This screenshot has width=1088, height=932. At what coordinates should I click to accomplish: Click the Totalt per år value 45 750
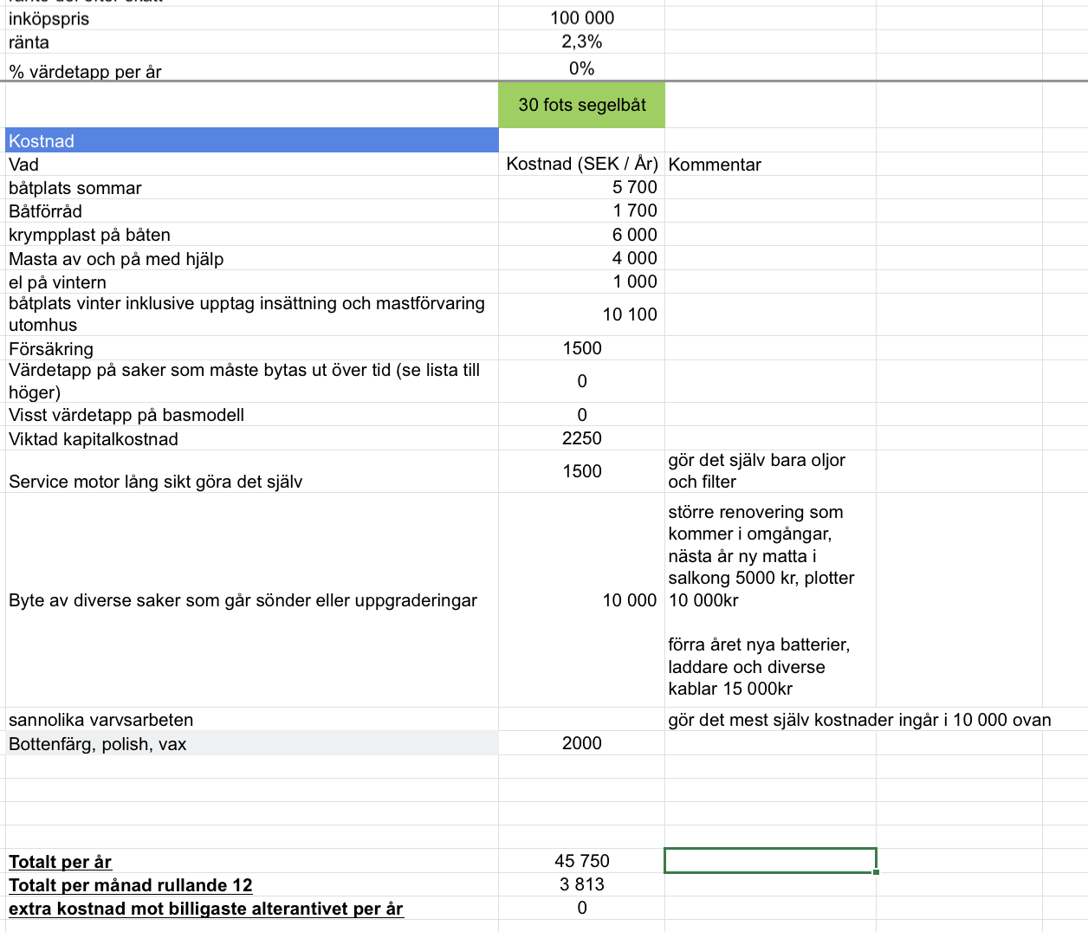(581, 861)
